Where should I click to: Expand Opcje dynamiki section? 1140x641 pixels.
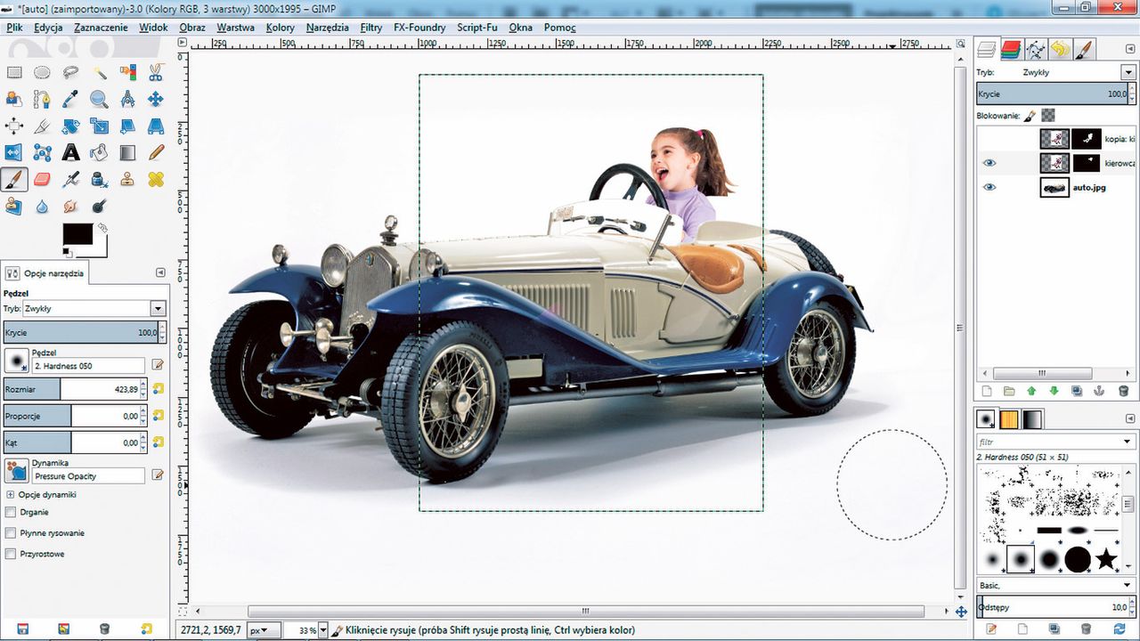11,494
